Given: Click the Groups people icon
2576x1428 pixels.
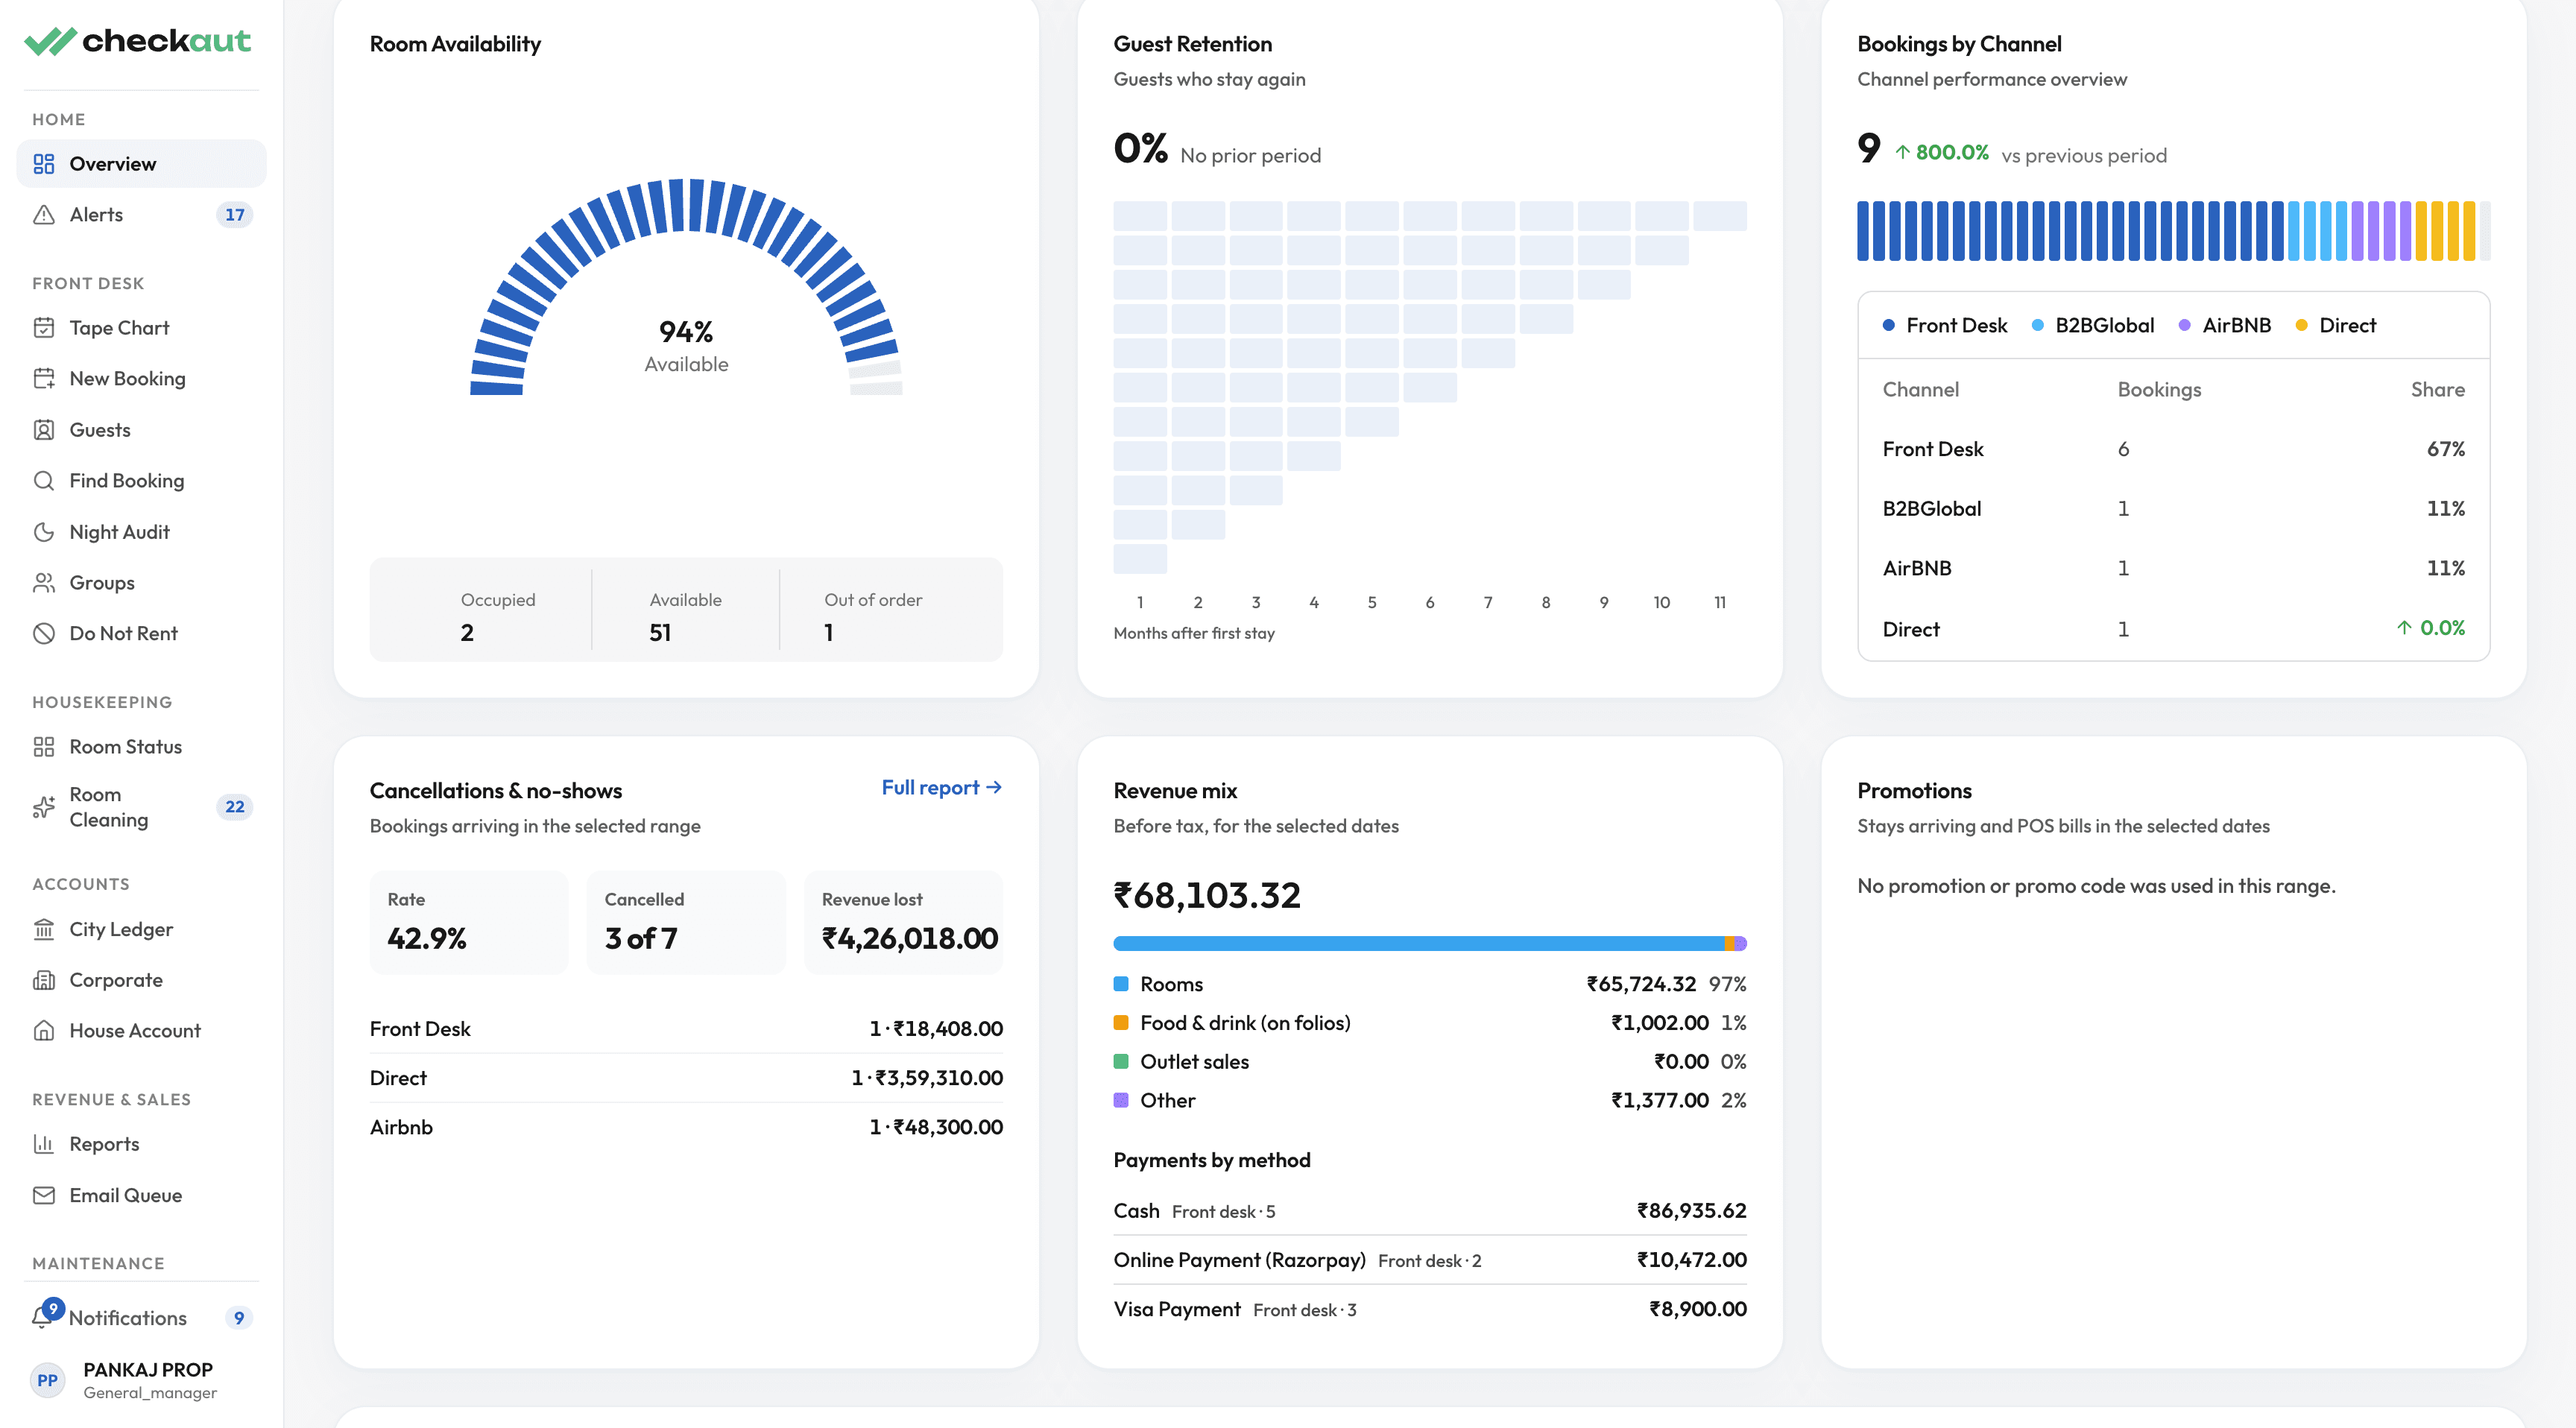Looking at the screenshot, I should point(44,583).
